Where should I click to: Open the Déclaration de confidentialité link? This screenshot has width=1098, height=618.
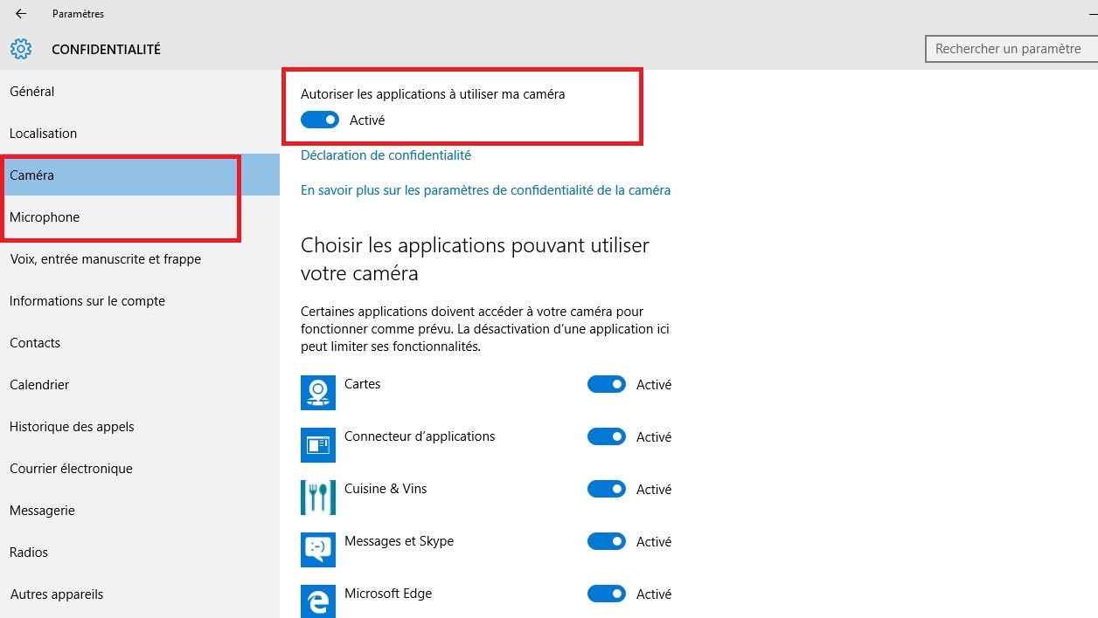[386, 155]
